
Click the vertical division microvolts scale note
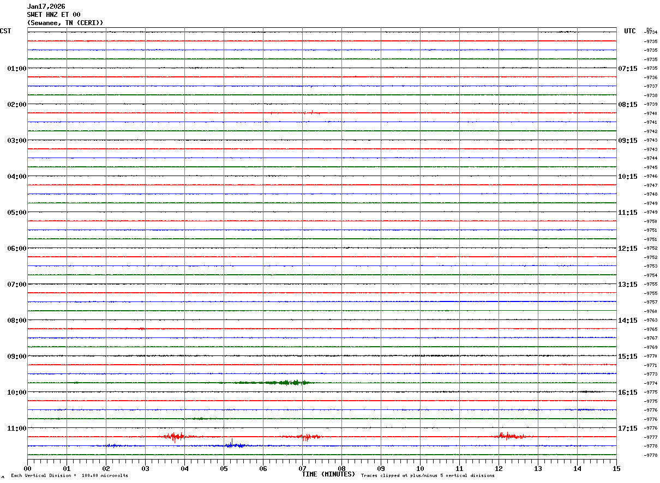click(x=69, y=476)
